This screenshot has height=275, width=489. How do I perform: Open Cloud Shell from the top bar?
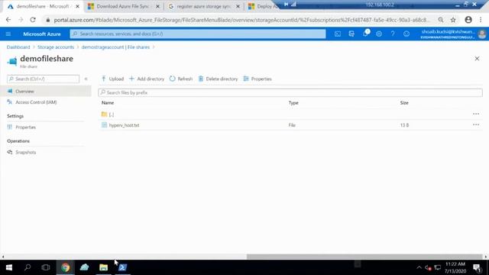coord(338,34)
